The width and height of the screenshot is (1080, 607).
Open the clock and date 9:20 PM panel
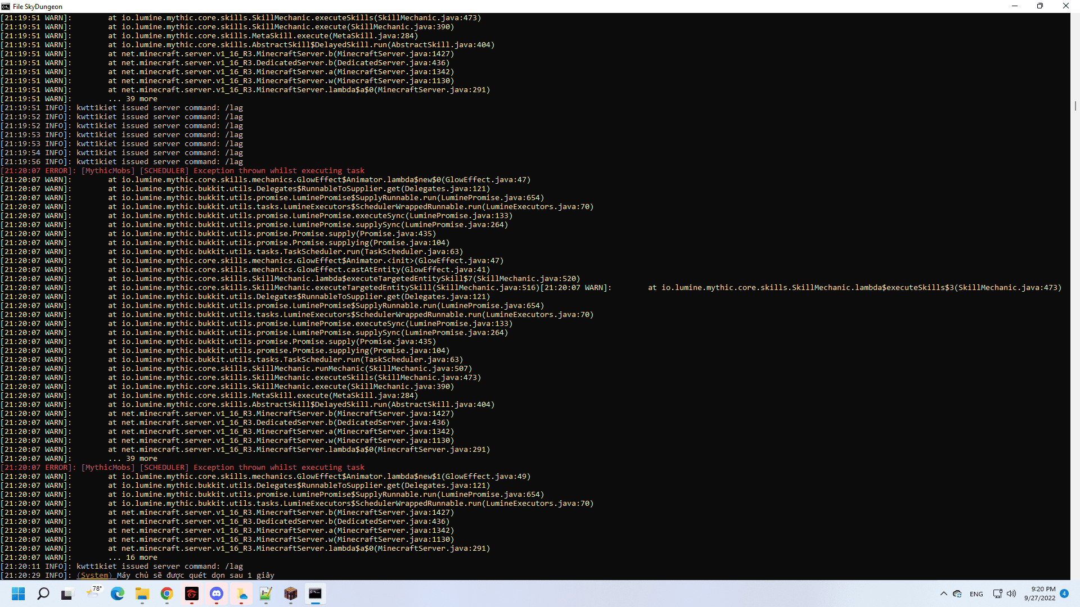tap(1039, 594)
